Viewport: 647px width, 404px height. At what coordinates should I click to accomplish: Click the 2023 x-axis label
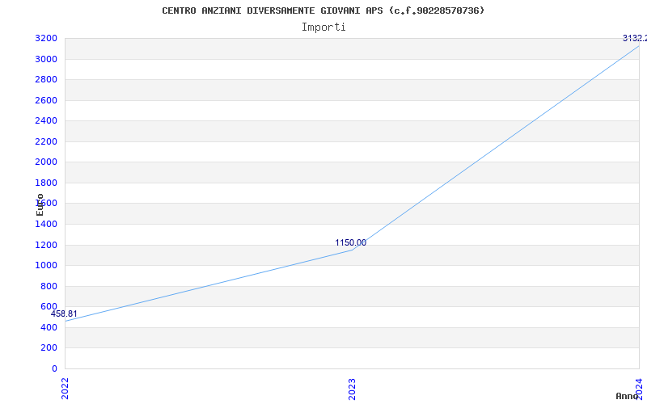pyautogui.click(x=352, y=389)
